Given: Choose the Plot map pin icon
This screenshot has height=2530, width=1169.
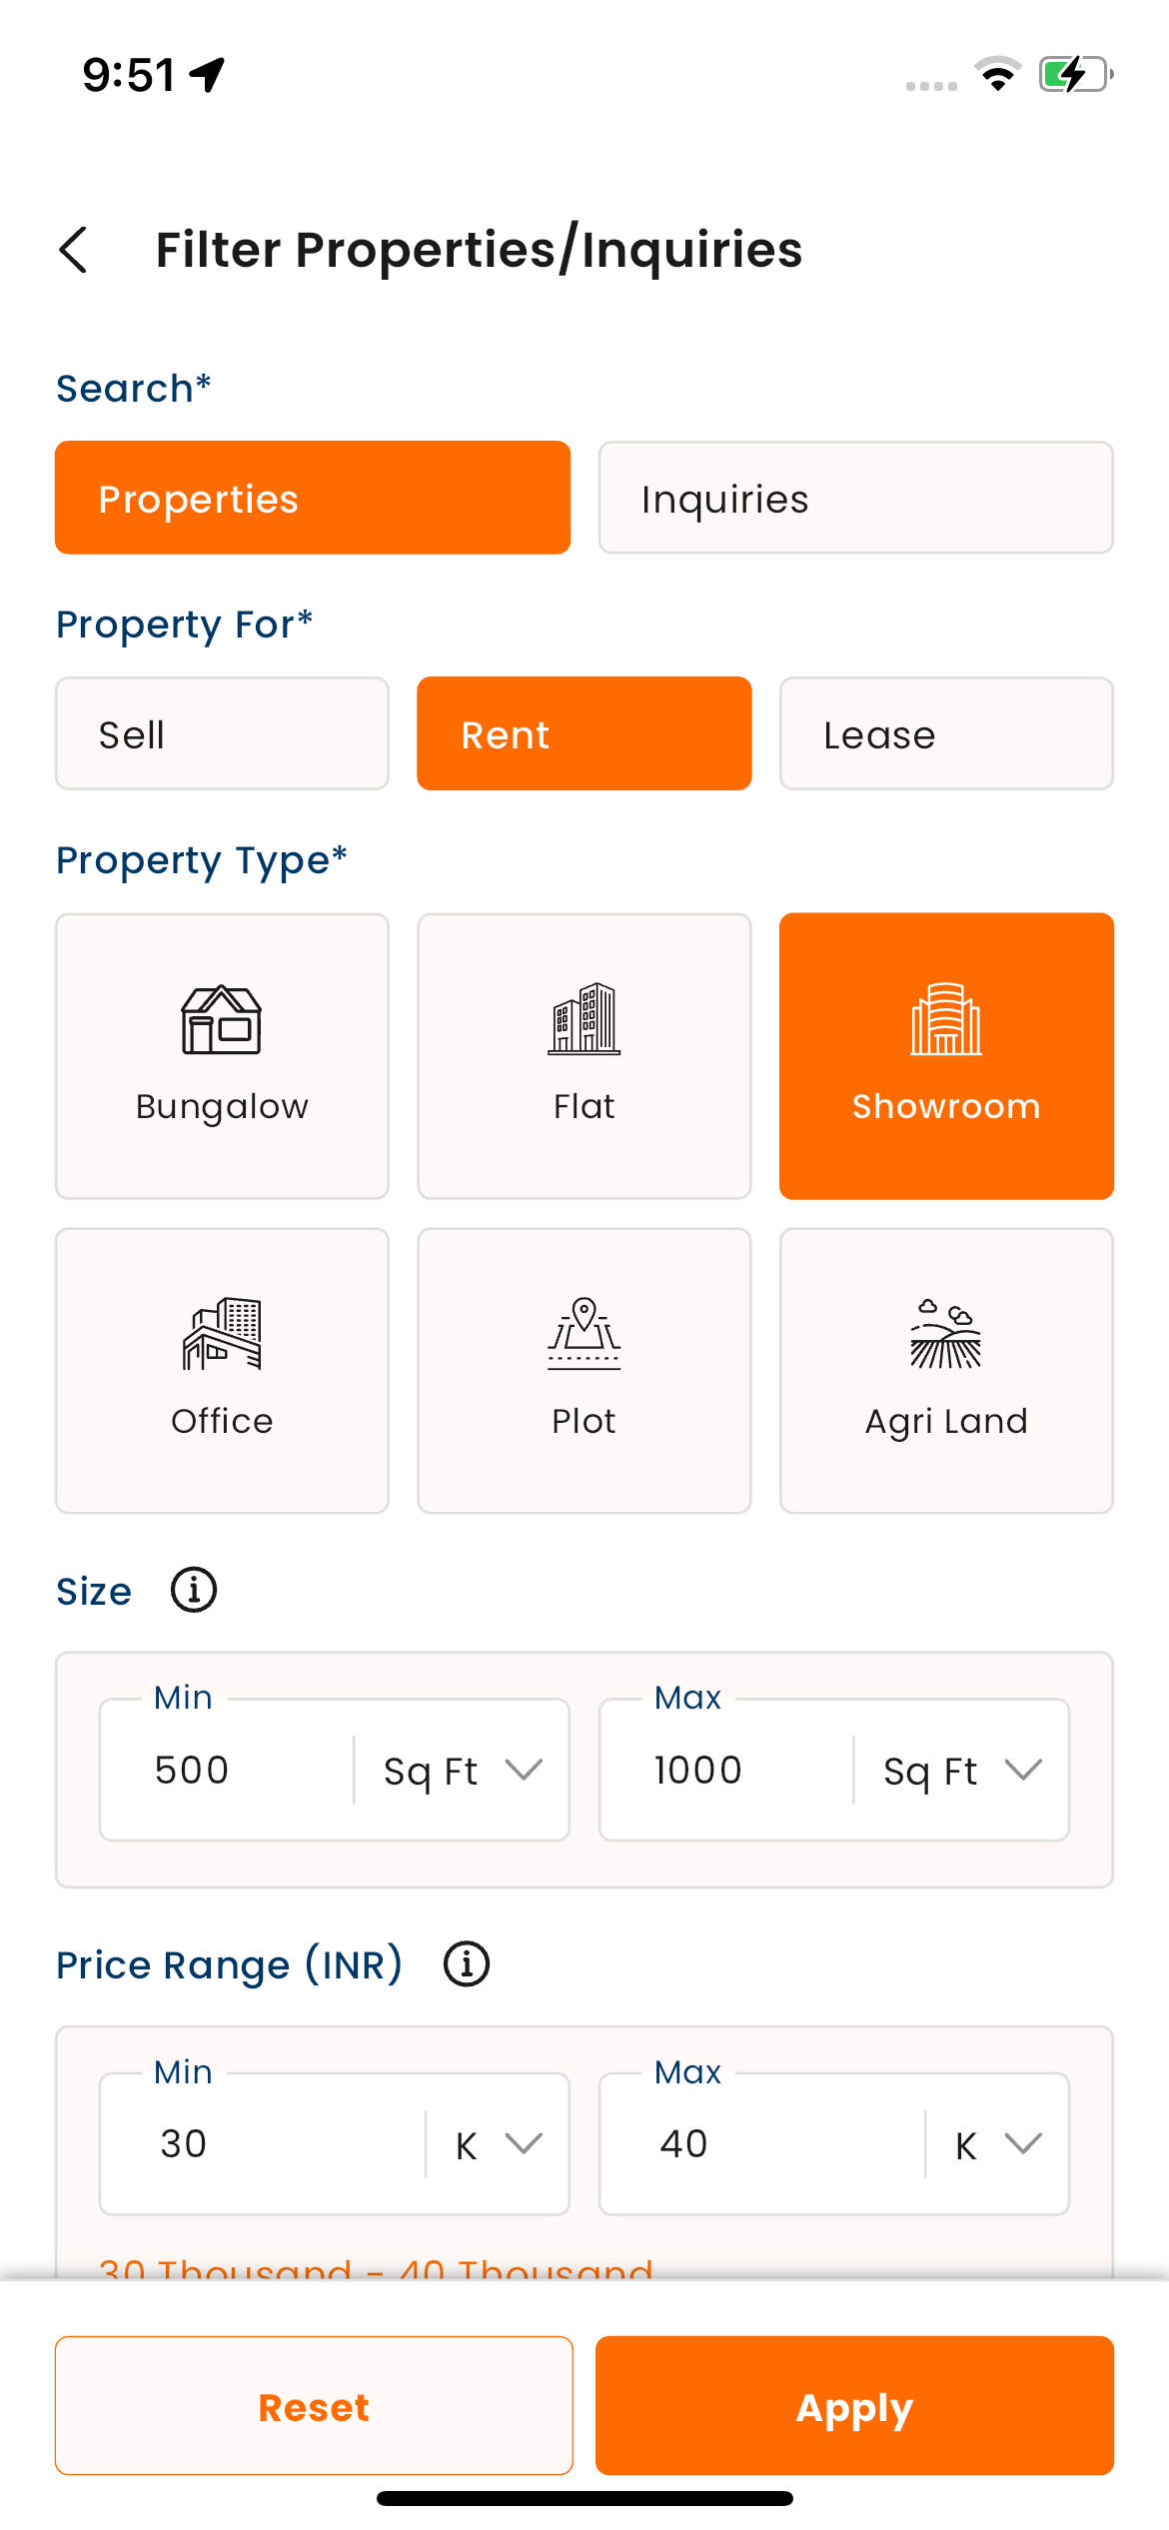Looking at the screenshot, I should pos(584,1334).
